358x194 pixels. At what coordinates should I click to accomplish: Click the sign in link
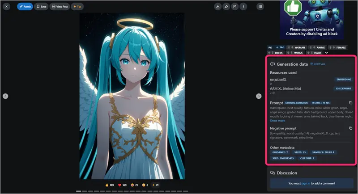click(x=306, y=183)
